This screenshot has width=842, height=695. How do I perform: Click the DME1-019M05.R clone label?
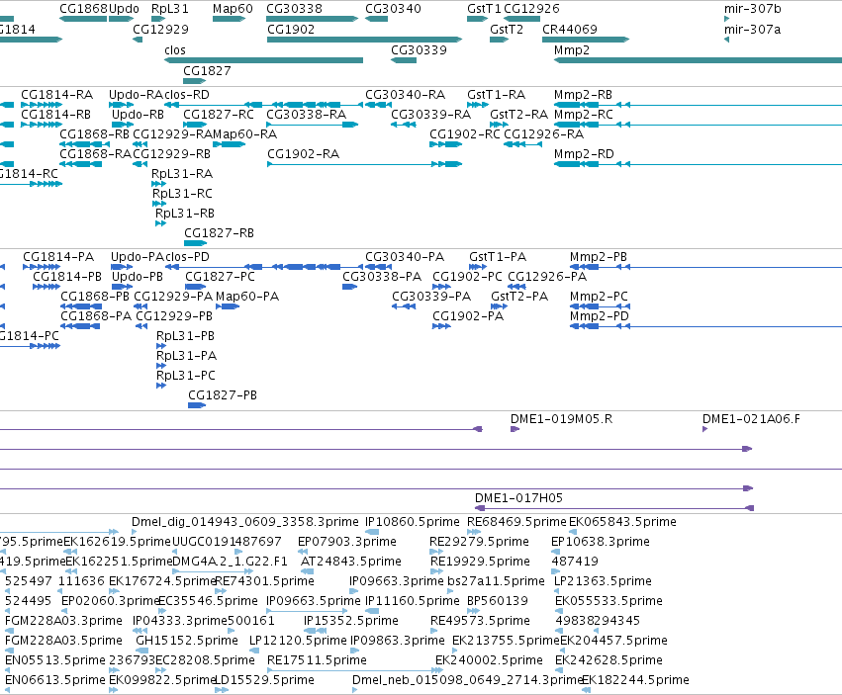click(561, 418)
